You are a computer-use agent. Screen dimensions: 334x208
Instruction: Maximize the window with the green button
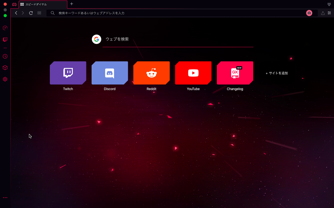(5, 16)
